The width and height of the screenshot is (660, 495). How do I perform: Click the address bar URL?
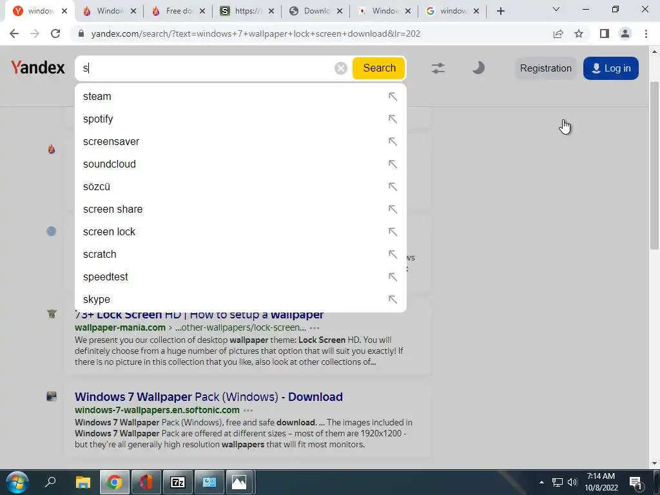coord(255,34)
